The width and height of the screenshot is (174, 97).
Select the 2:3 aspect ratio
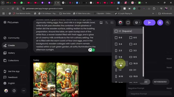[119, 51]
